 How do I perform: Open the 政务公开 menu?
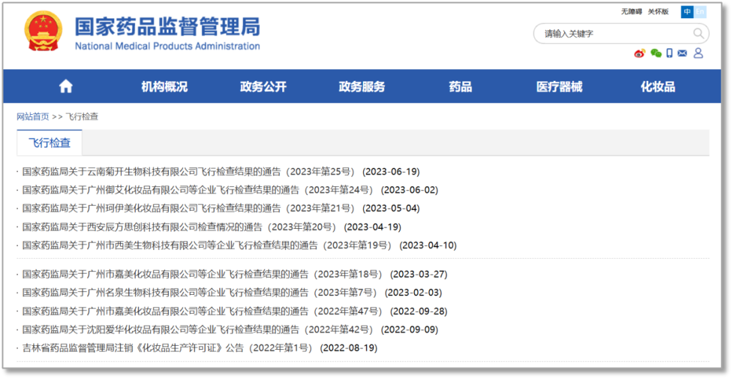pyautogui.click(x=263, y=86)
